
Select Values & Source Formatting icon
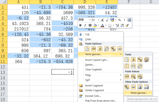pos(140,76)
